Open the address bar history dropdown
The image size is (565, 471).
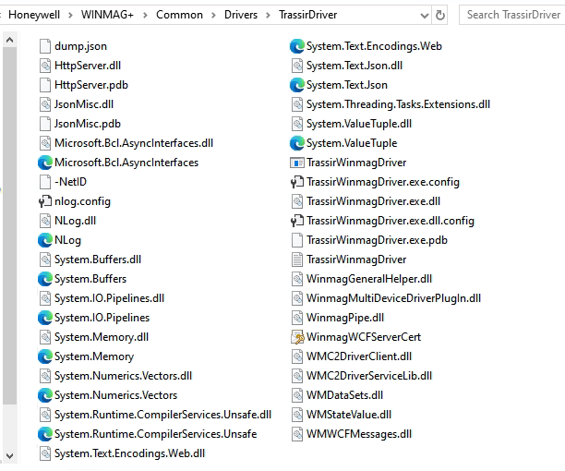(425, 16)
